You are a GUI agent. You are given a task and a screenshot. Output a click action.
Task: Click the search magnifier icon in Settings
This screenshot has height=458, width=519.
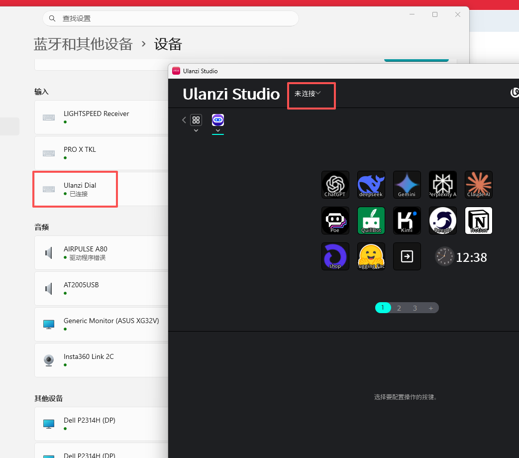point(52,18)
